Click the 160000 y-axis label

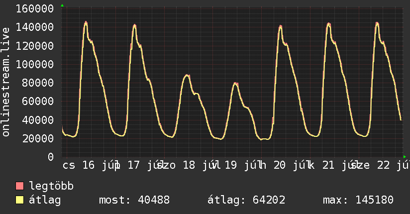pos(35,8)
